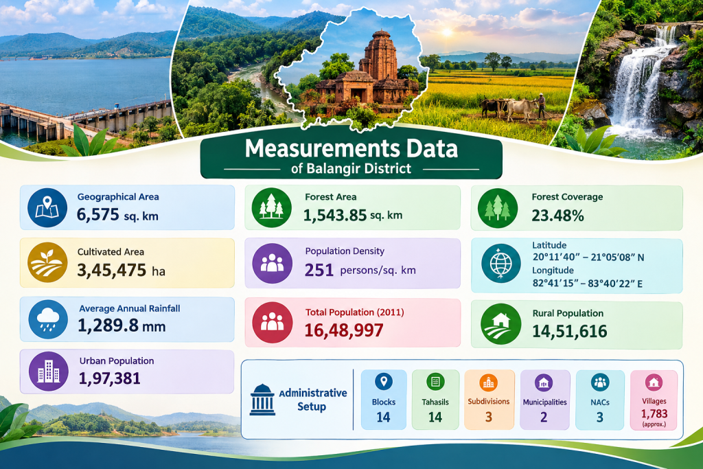Click the government building icon for Administrative Setup
703x469 pixels.
[262, 400]
